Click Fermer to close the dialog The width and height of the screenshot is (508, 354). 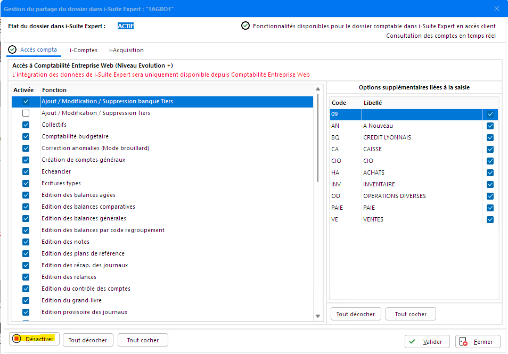[477, 342]
